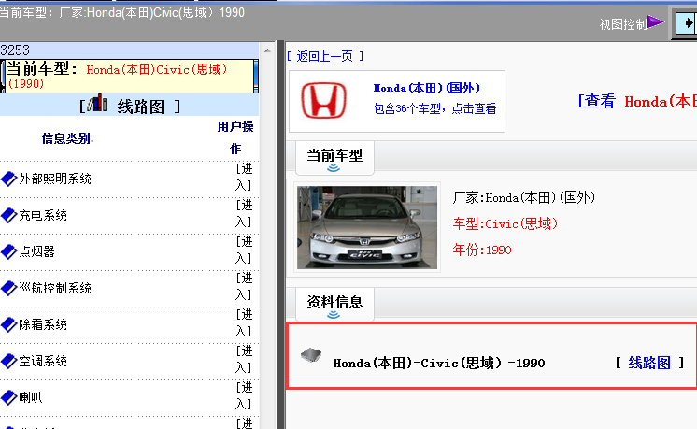Click the chevron under 资料信息 tab
This screenshot has width=697, height=429.
[x=334, y=315]
